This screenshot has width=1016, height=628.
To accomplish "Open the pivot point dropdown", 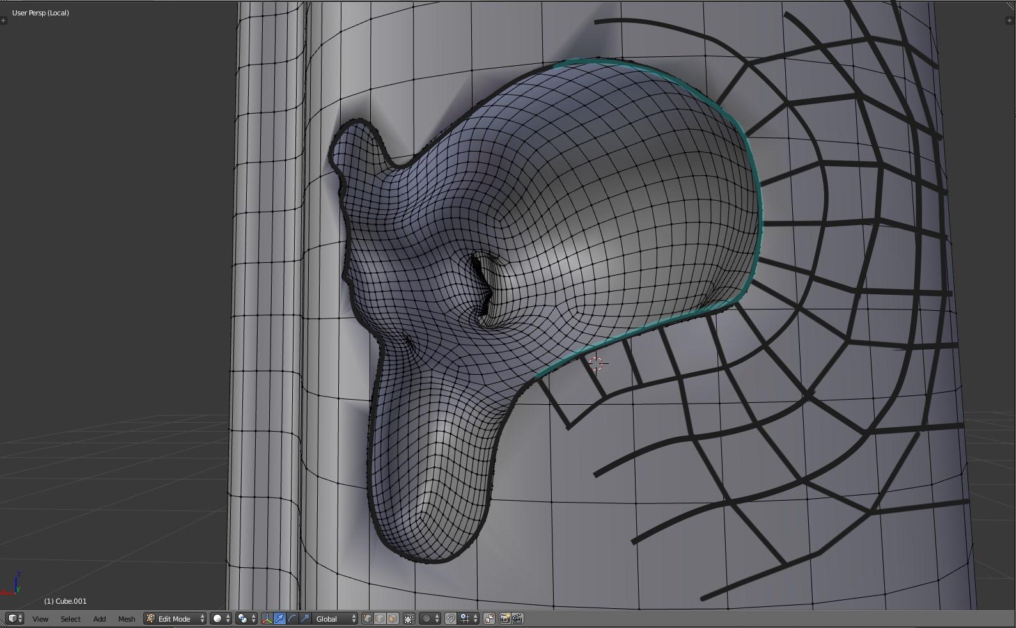I will (x=246, y=618).
